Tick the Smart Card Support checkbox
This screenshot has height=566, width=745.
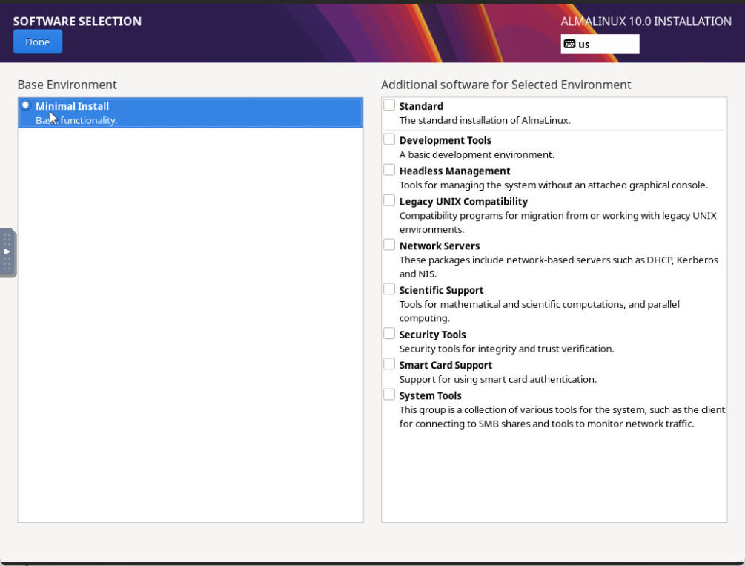coord(389,363)
